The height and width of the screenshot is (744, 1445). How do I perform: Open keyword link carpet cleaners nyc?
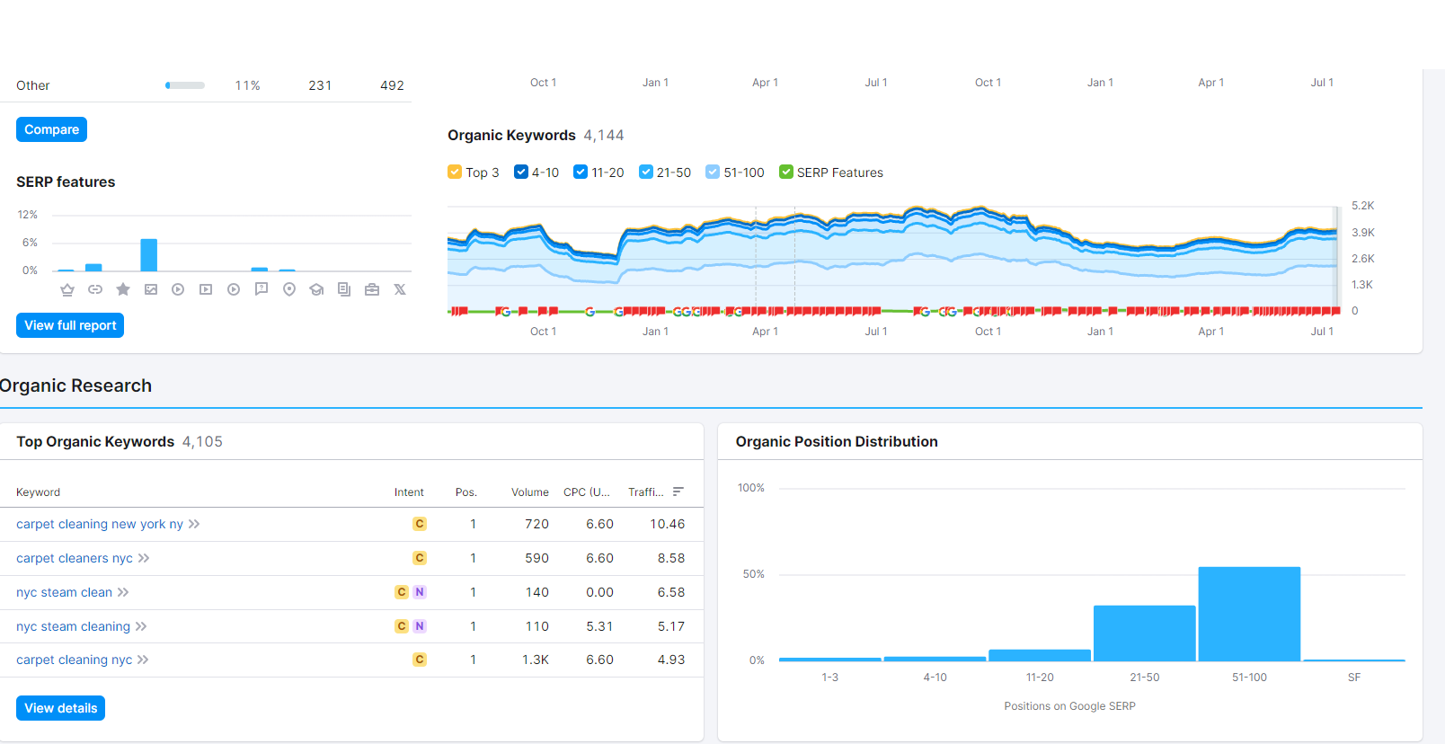pos(75,558)
